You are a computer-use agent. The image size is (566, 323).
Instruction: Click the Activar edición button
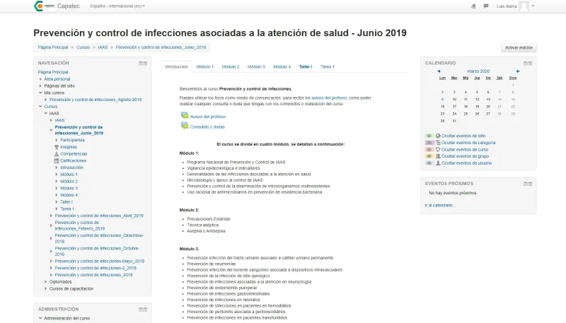[x=519, y=47]
